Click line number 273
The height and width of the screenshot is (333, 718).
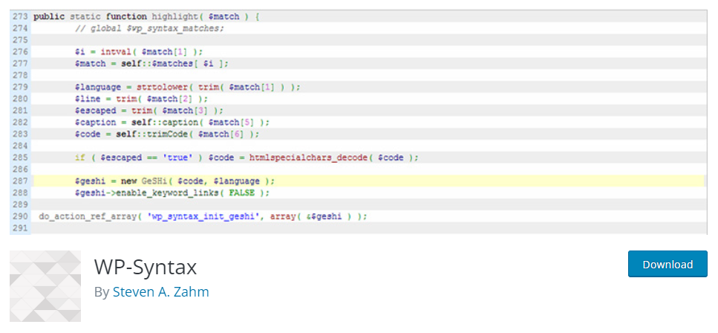pyautogui.click(x=20, y=16)
